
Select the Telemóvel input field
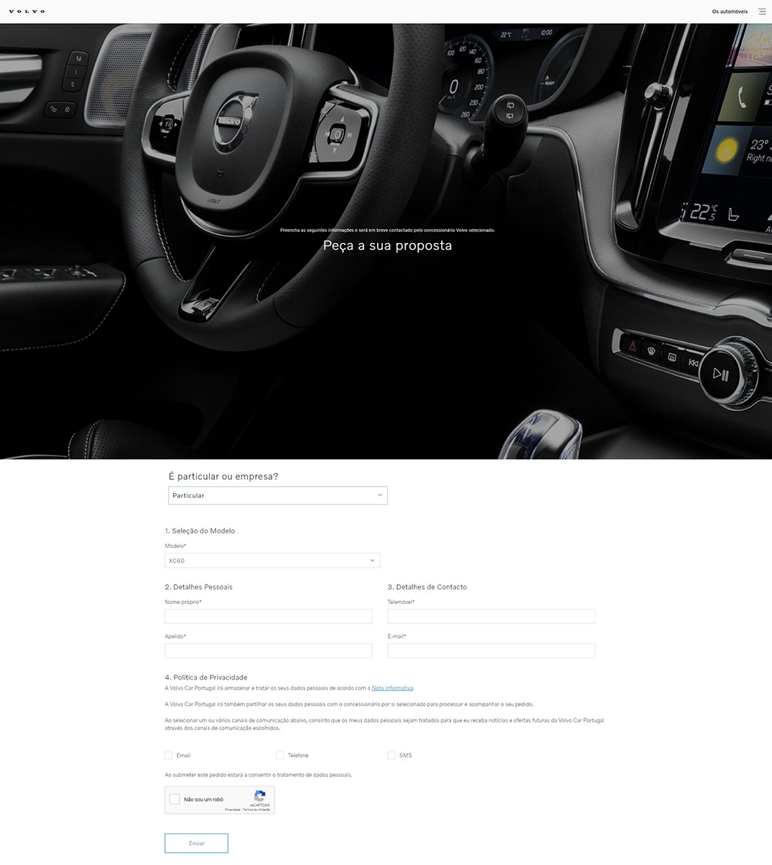491,616
